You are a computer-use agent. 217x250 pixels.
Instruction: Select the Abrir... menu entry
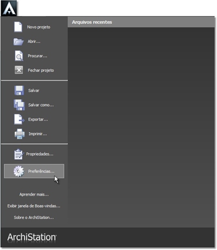pos(34,42)
